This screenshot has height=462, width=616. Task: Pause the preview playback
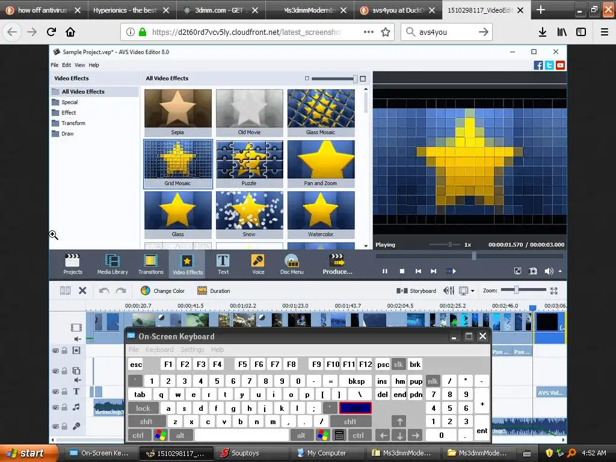point(384,271)
